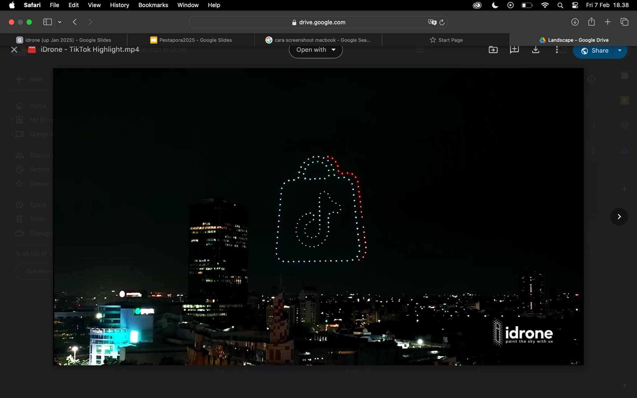This screenshot has height=398, width=637.
Task: Click the add comment icon
Action: tap(514, 50)
